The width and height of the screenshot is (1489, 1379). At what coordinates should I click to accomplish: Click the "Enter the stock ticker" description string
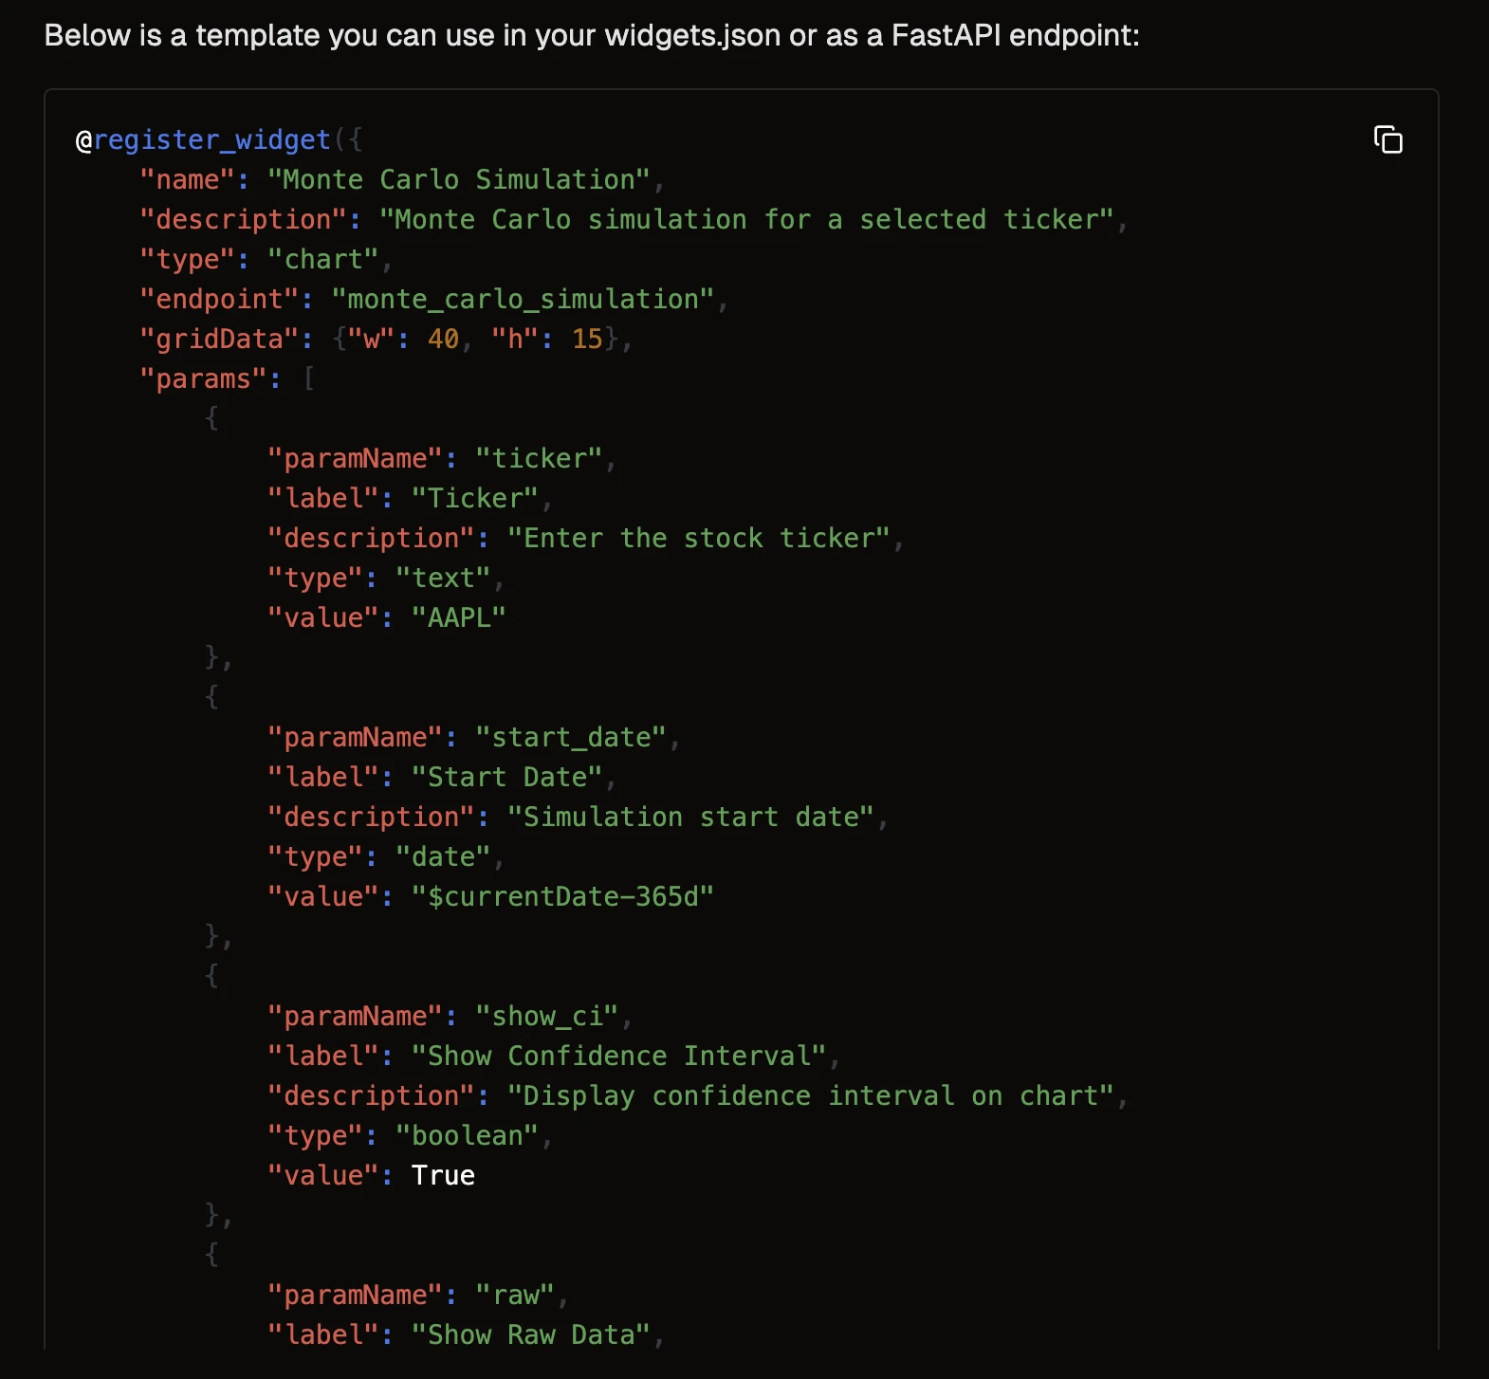[x=698, y=539]
